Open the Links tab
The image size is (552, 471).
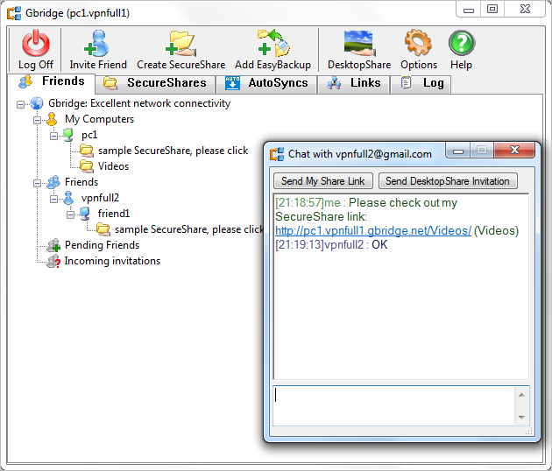pos(354,84)
